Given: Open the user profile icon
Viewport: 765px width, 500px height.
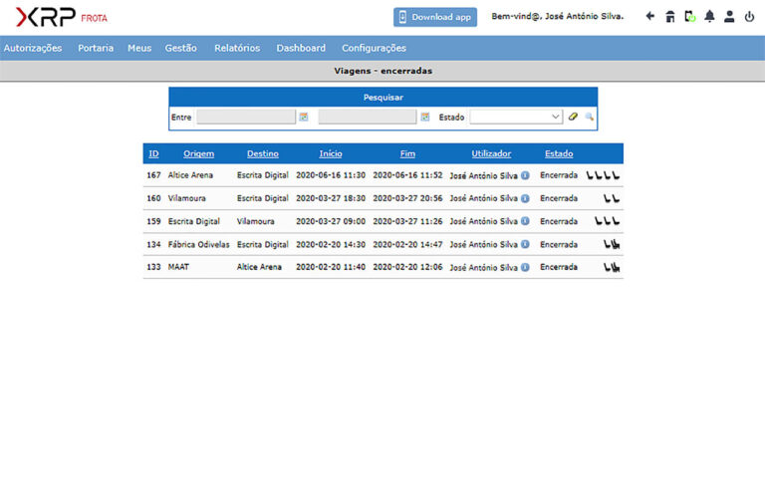Looking at the screenshot, I should (x=729, y=17).
